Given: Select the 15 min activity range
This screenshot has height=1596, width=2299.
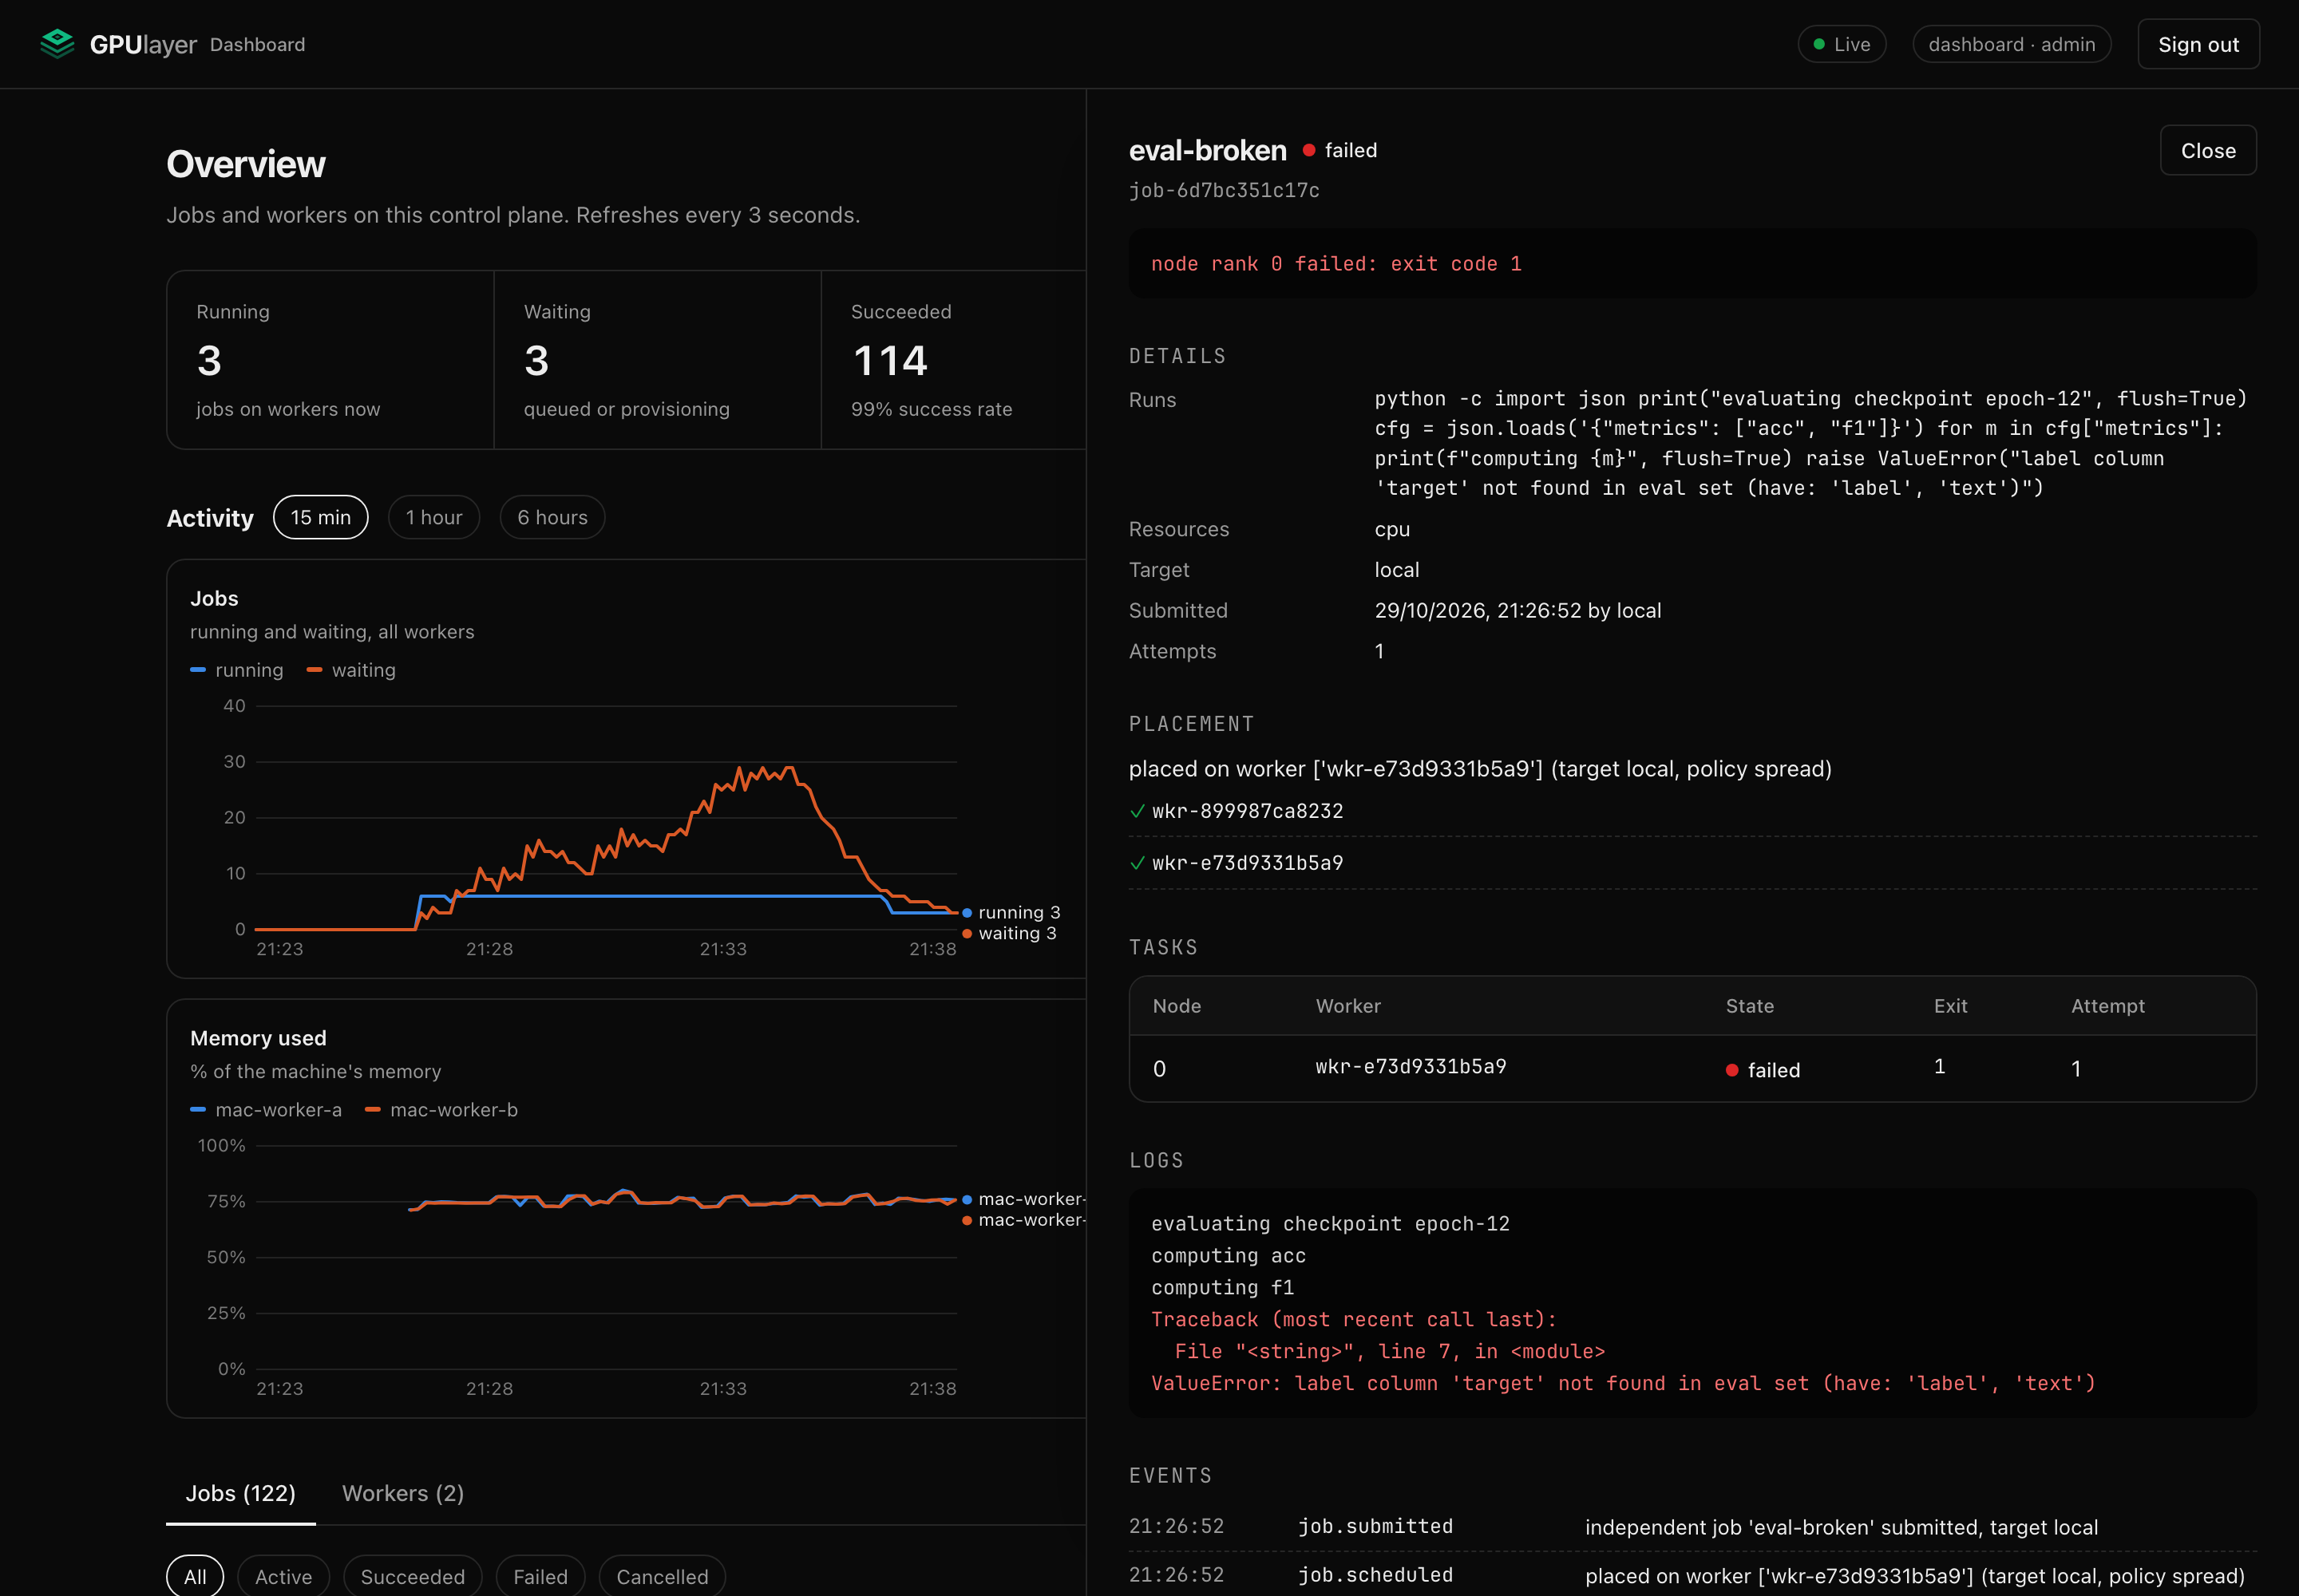Looking at the screenshot, I should tap(320, 517).
